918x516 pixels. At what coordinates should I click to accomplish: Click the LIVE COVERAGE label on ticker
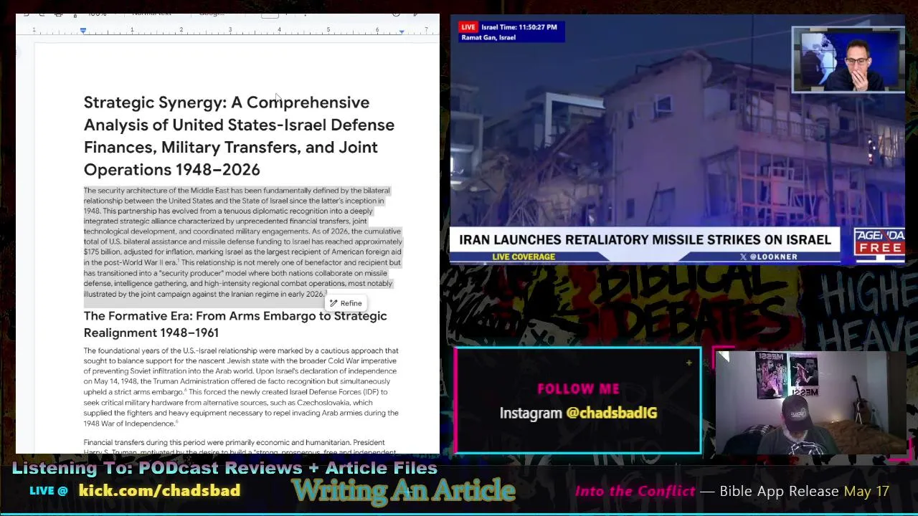pos(524,257)
